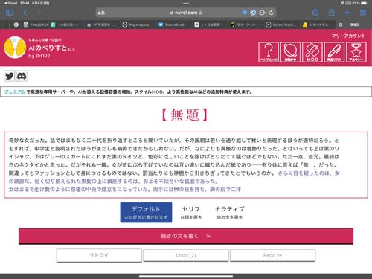Image resolution: width=372 pixels, height=279 pixels.
Task: Select the セリフ writing mode
Action: [x=191, y=213]
